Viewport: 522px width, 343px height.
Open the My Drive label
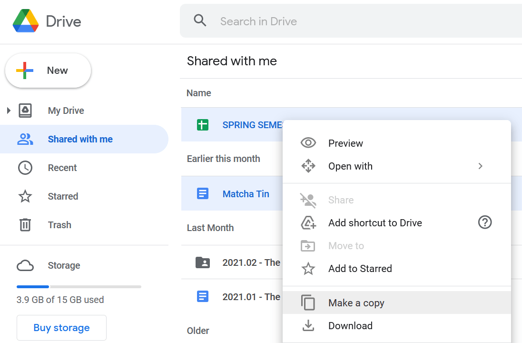pyautogui.click(x=66, y=111)
